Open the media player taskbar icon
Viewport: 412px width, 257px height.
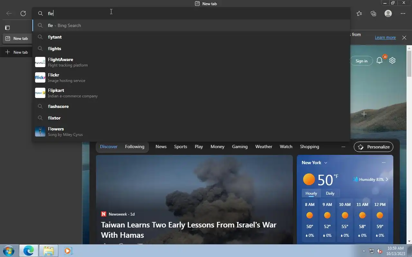68,251
